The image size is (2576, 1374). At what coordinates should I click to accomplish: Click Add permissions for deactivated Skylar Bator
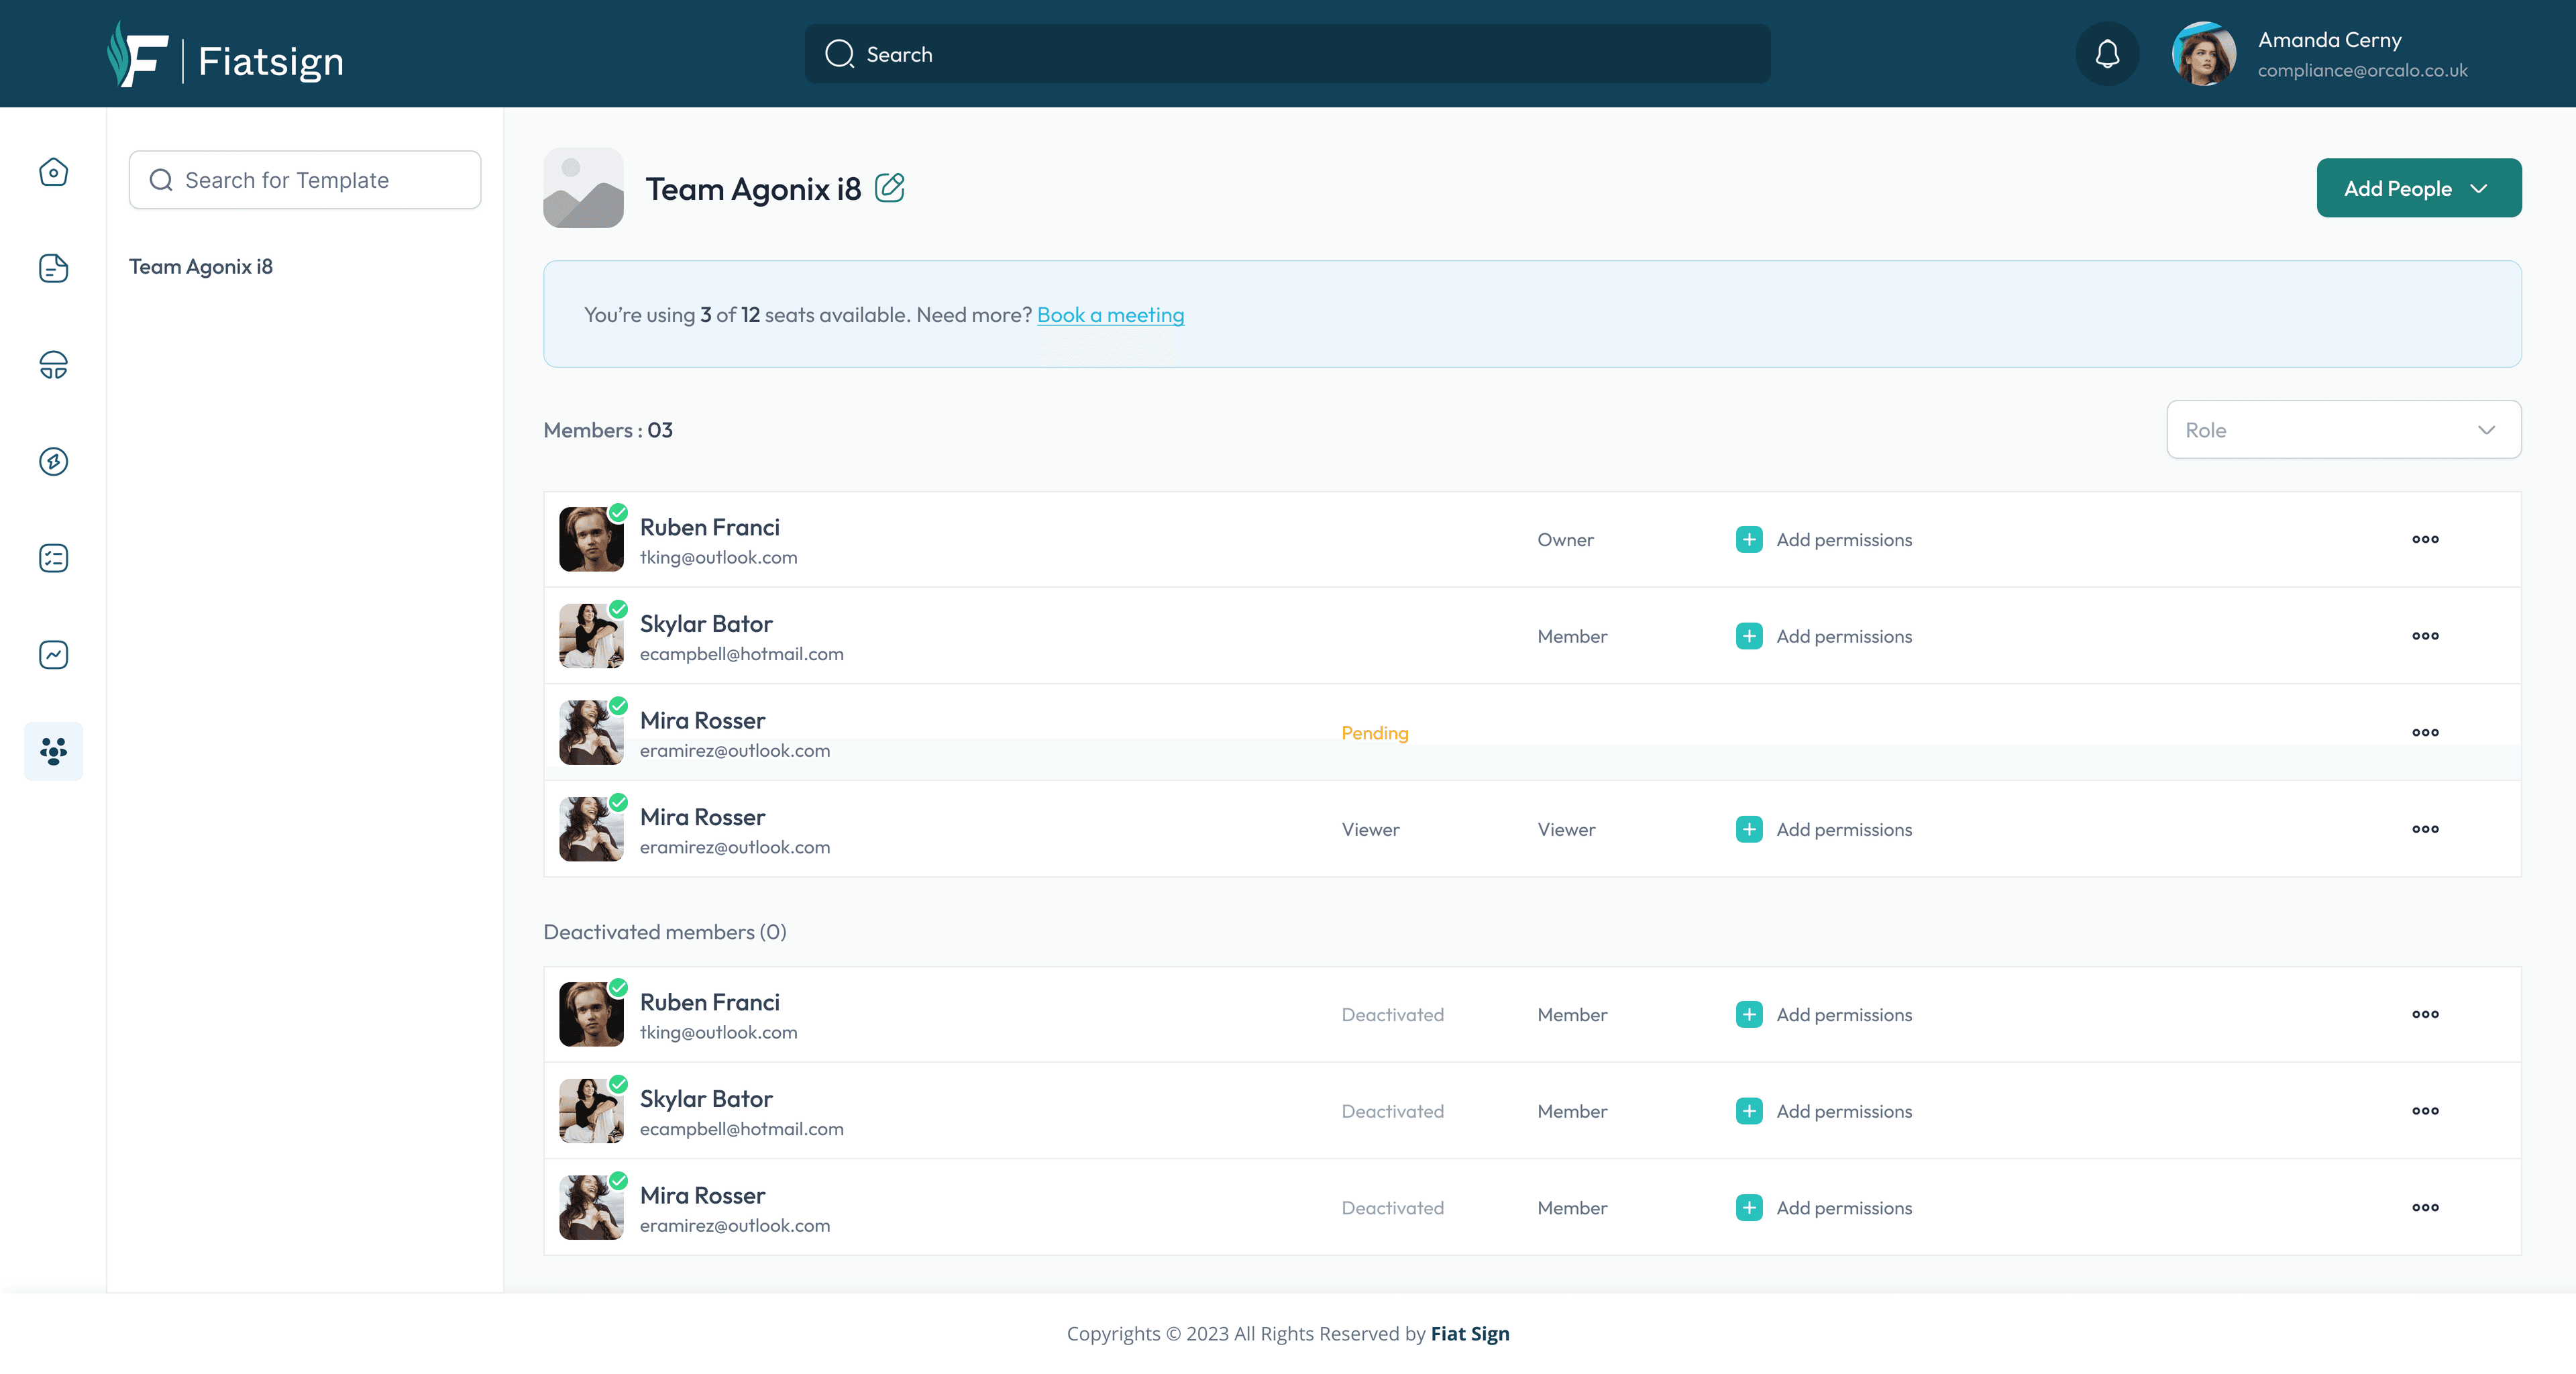[1844, 1111]
